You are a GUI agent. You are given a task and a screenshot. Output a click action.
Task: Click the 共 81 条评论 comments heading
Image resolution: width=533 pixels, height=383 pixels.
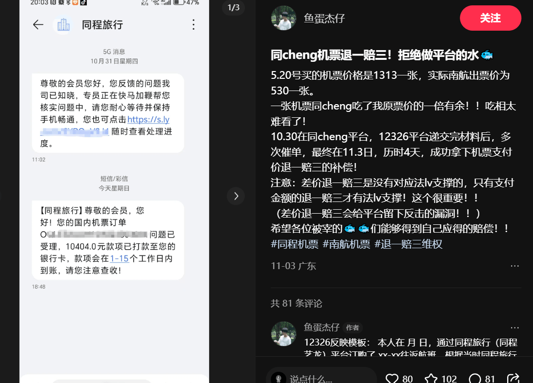pos(296,303)
